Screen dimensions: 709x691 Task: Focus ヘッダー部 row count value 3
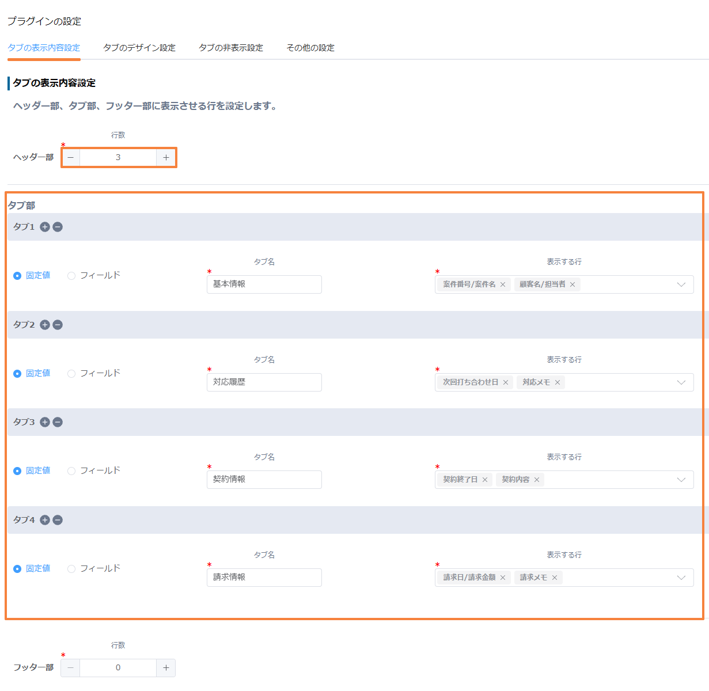[x=118, y=157]
